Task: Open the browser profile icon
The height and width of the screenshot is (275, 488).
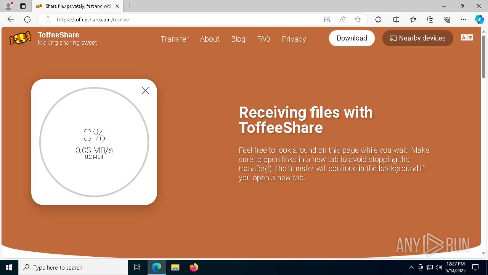Action: [x=8, y=6]
